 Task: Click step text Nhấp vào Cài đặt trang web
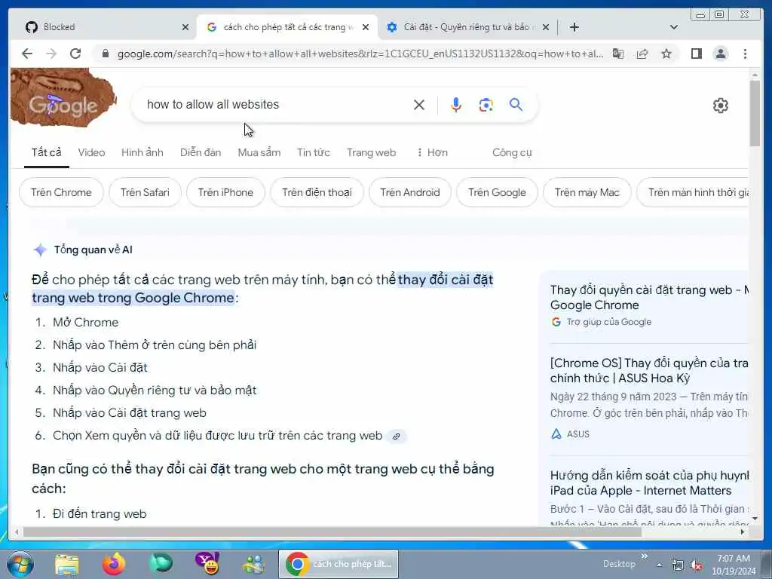[130, 413]
